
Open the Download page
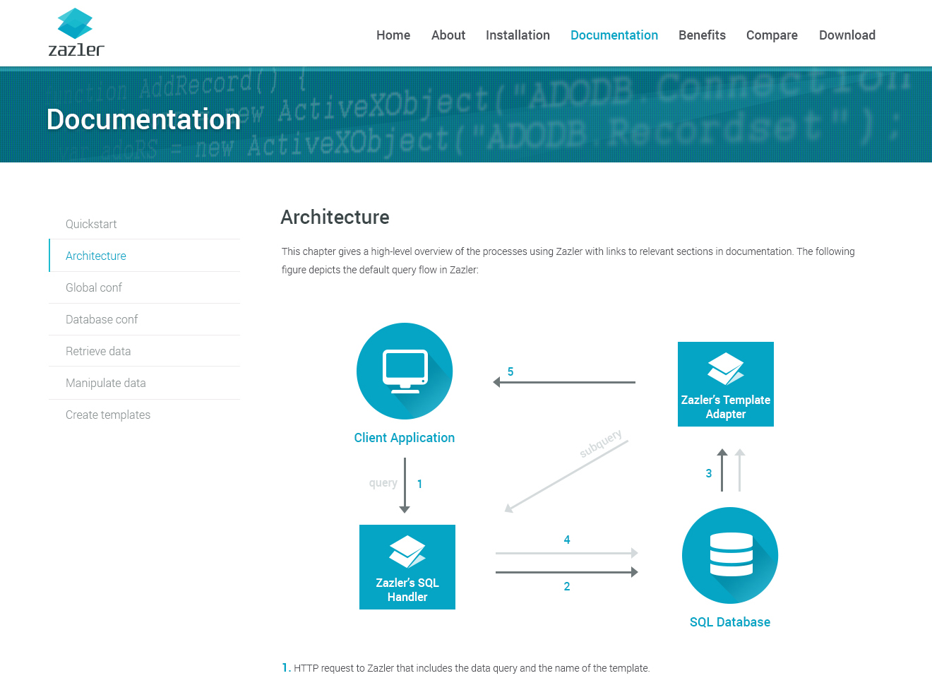click(x=847, y=35)
